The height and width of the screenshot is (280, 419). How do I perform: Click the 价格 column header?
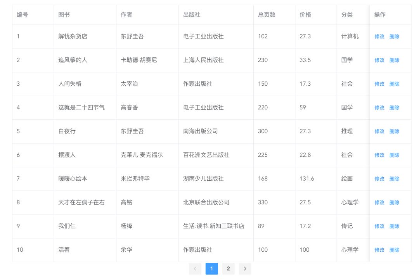[x=305, y=15]
